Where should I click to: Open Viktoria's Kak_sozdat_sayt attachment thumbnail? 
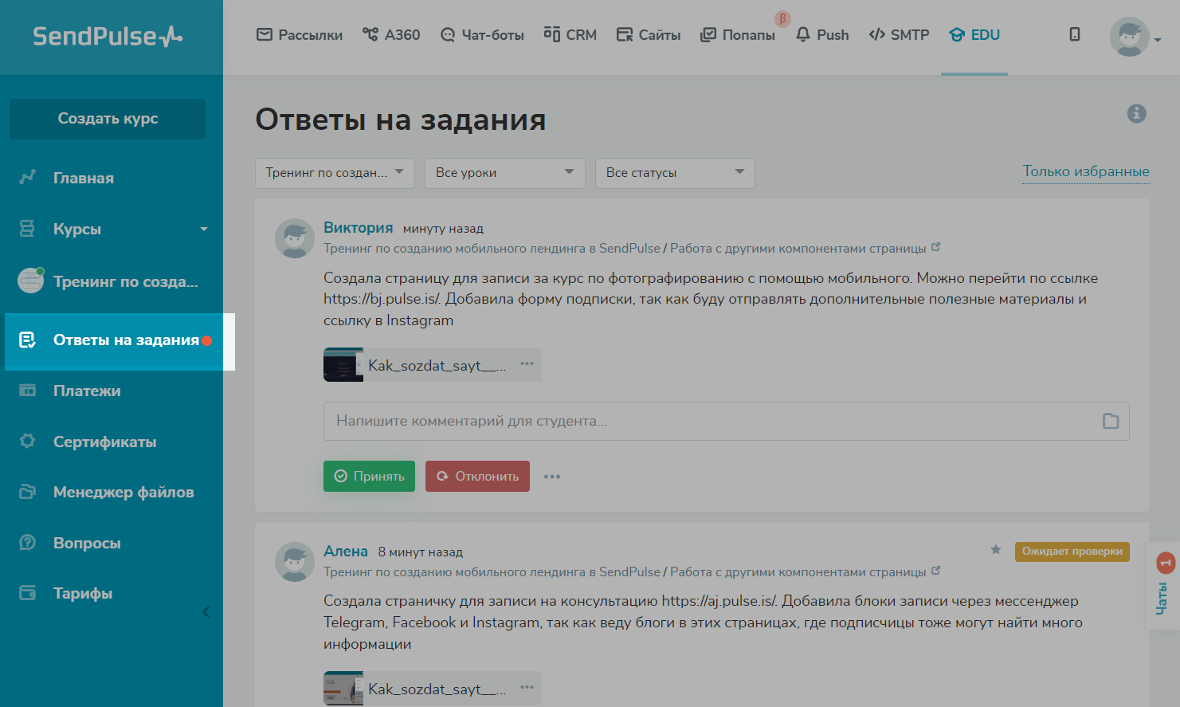(x=343, y=365)
